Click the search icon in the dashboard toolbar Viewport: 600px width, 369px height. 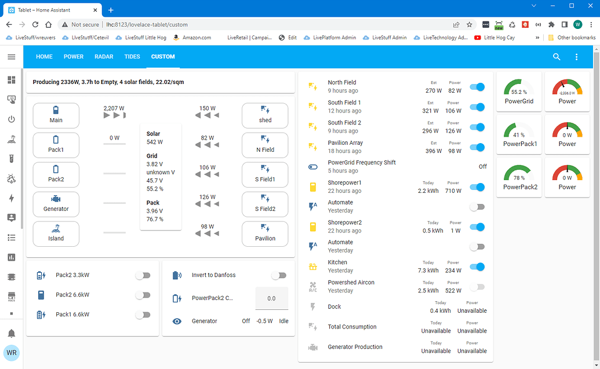tap(557, 57)
